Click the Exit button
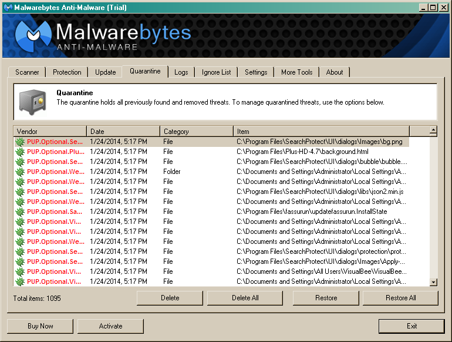 [411, 326]
